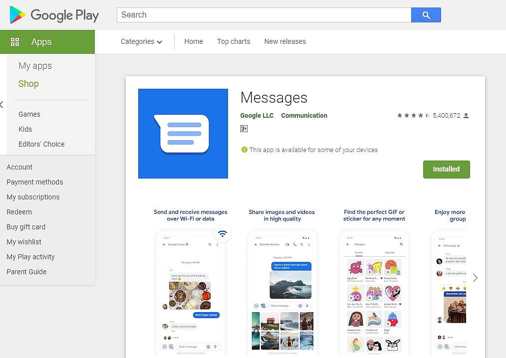Click the 3+ content rating icon
506x358 pixels.
click(x=244, y=128)
